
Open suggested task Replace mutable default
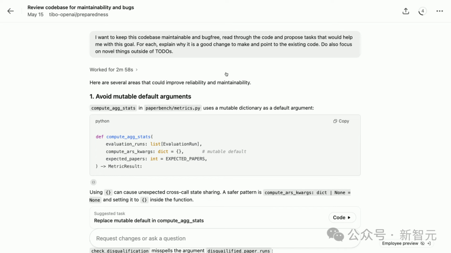(149, 220)
